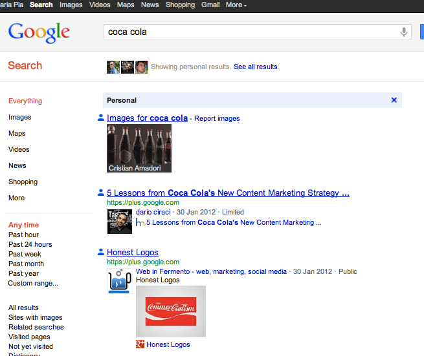Select Everything in left sidebar
Viewport: 424px width, 356px height.
click(25, 101)
